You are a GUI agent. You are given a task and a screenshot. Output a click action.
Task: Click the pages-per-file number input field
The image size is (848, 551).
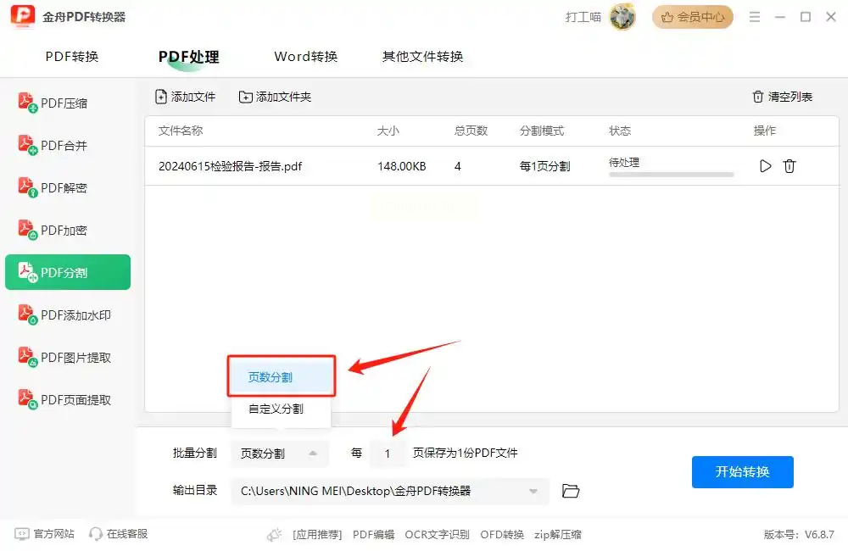(x=388, y=454)
